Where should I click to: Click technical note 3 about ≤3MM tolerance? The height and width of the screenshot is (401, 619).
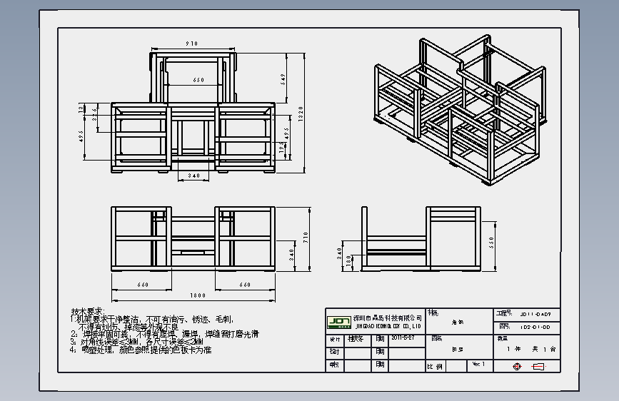click(136, 342)
